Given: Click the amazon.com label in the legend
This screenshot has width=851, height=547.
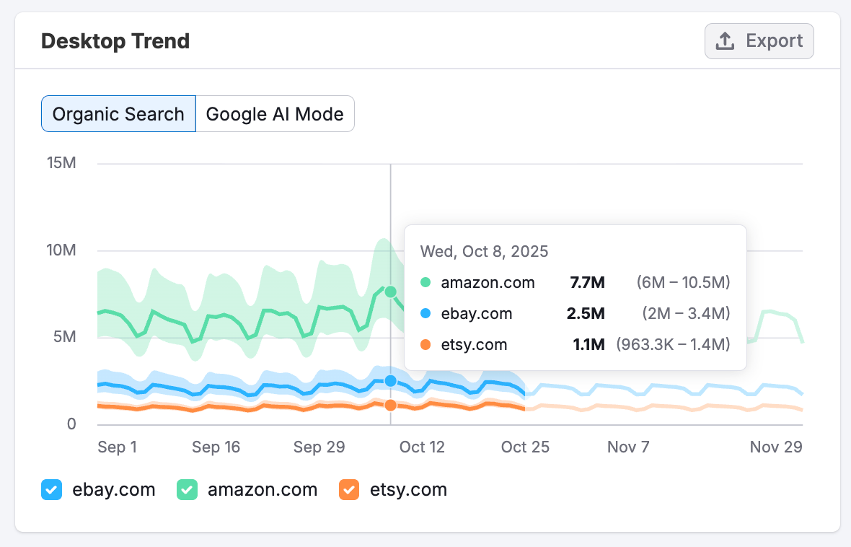Looking at the screenshot, I should 263,489.
